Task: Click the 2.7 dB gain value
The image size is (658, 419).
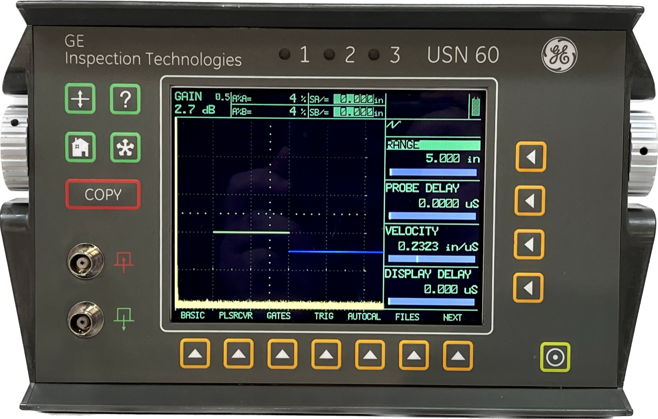Action: pos(195,109)
